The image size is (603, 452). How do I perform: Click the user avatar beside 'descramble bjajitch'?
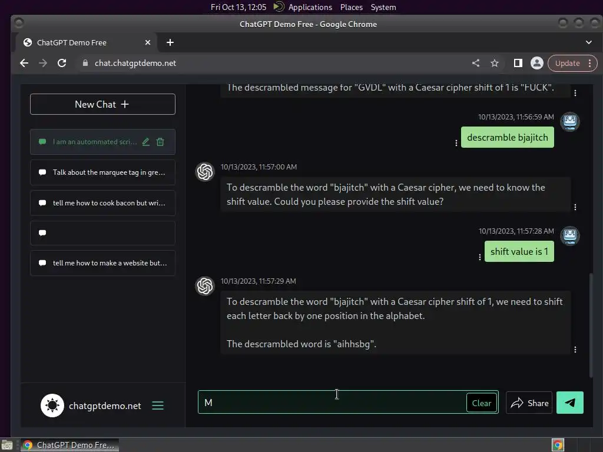[x=569, y=122]
